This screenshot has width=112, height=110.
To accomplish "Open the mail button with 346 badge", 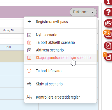I will pos(108,34).
